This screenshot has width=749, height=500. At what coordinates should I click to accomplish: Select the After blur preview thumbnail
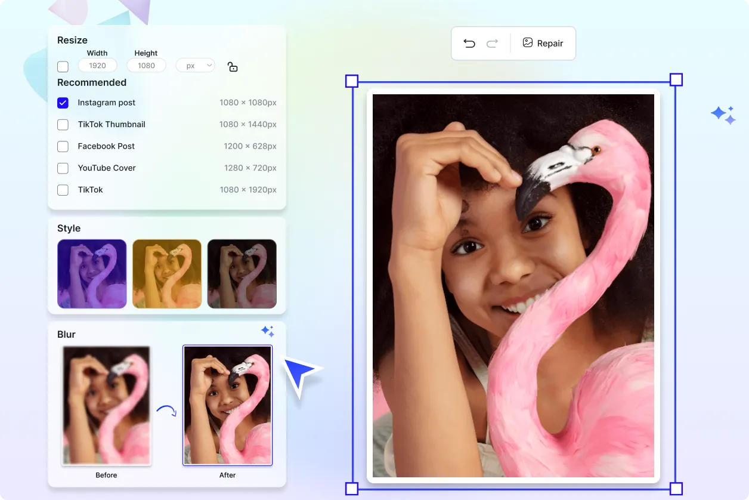coord(227,405)
